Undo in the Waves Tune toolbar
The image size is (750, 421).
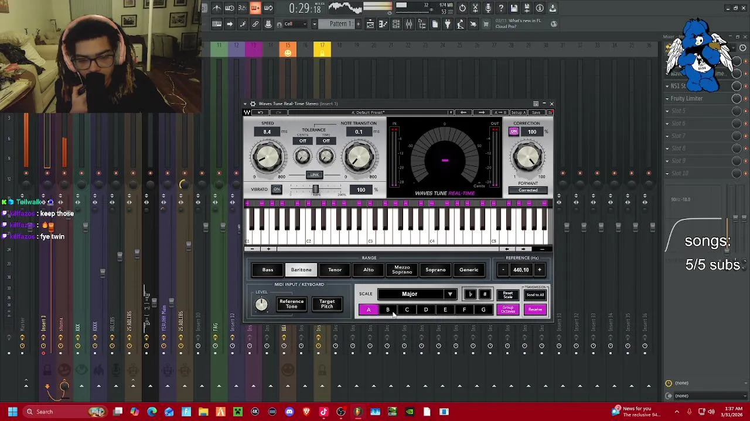point(260,112)
